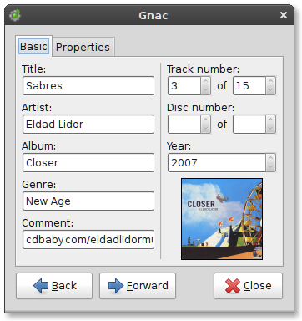The height and width of the screenshot is (321, 302).
Task: Increase the track number with up arrow
Action: pyautogui.click(x=205, y=81)
